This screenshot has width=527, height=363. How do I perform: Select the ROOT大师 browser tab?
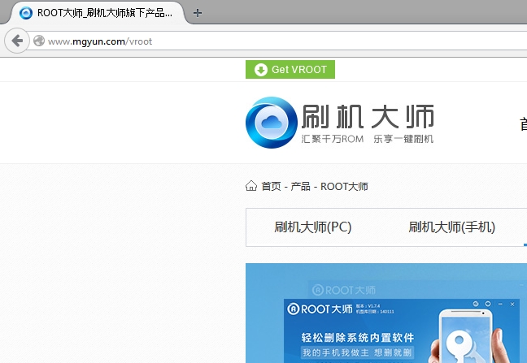point(102,13)
